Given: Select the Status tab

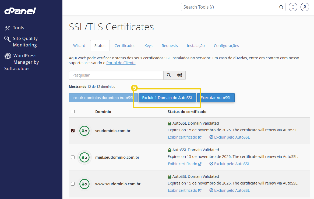Looking at the screenshot, I should [x=100, y=46].
